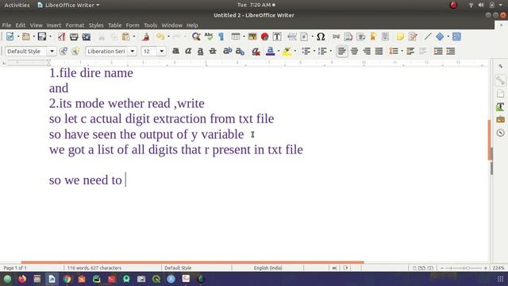This screenshot has width=508, height=286.
Task: Toggle strikethrough formatting
Action: click(213, 51)
